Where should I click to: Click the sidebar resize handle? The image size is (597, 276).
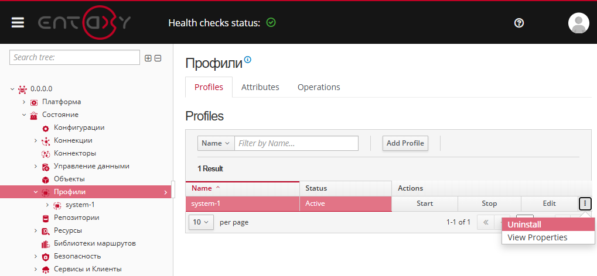(173, 189)
